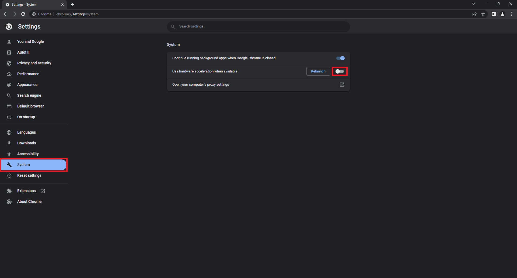Expand the tab search chevron
This screenshot has width=517, height=278.
[473, 4]
